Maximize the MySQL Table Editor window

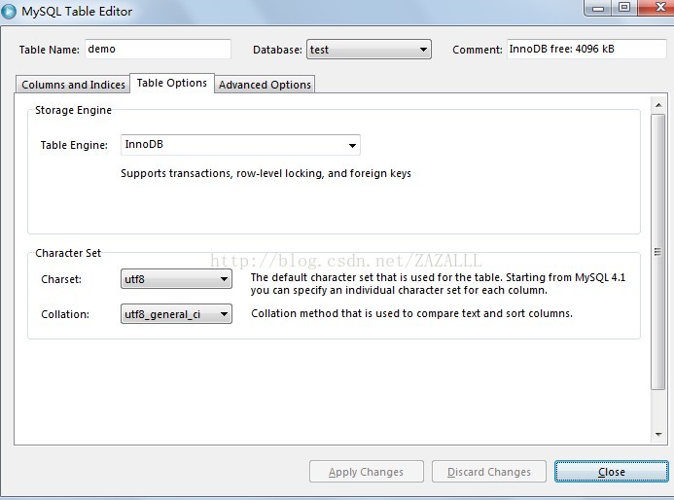(624, 8)
